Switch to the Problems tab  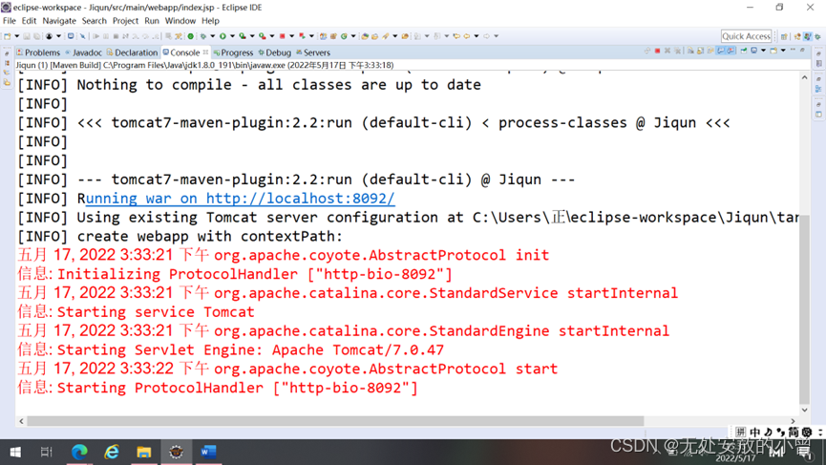click(x=38, y=53)
